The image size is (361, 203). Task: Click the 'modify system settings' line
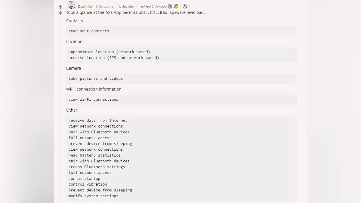pos(93,196)
